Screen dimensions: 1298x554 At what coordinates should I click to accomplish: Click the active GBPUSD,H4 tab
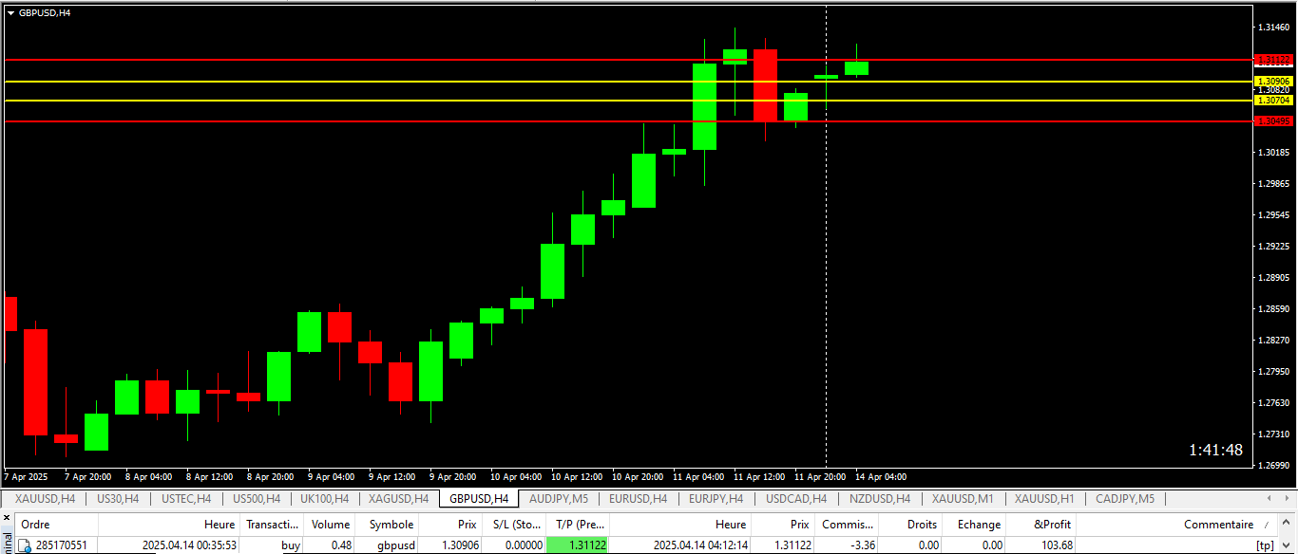[479, 499]
